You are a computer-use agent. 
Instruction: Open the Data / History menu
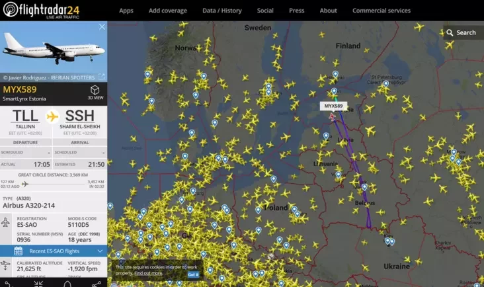click(x=222, y=11)
